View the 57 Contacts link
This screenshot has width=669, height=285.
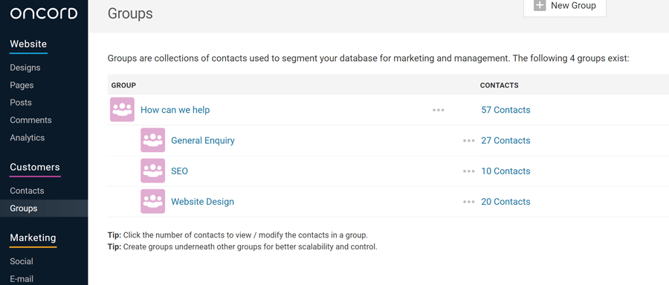tap(505, 110)
